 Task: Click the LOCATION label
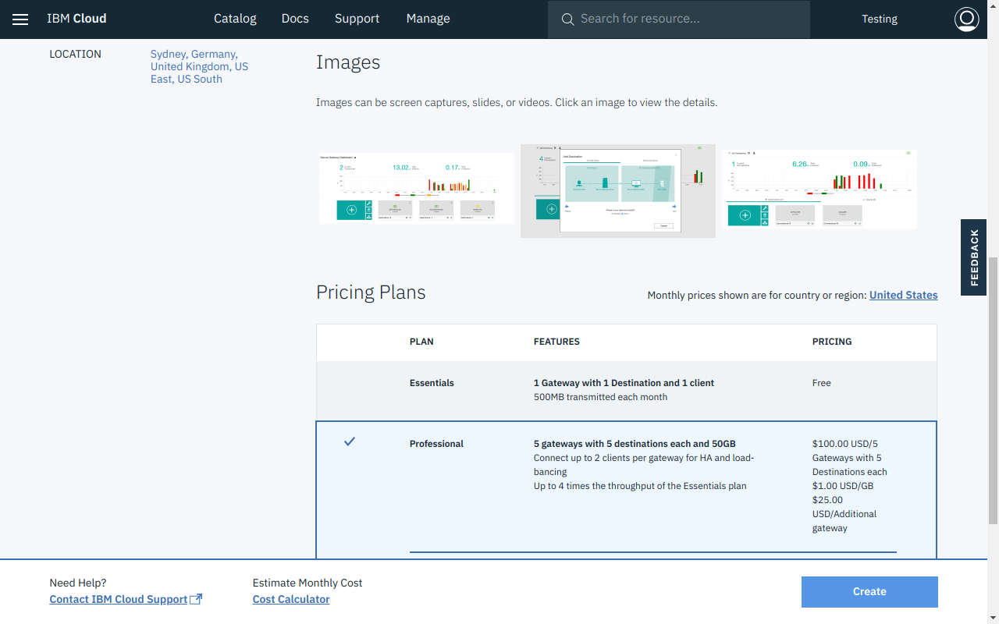pyautogui.click(x=76, y=54)
